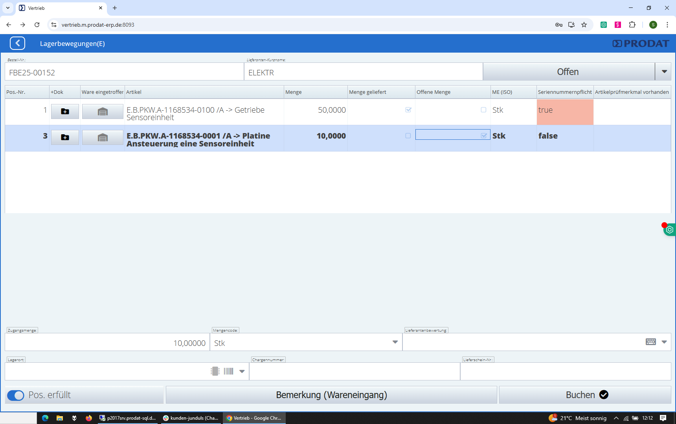
Task: Click warehouse icon for position 3
Action: [x=103, y=137]
